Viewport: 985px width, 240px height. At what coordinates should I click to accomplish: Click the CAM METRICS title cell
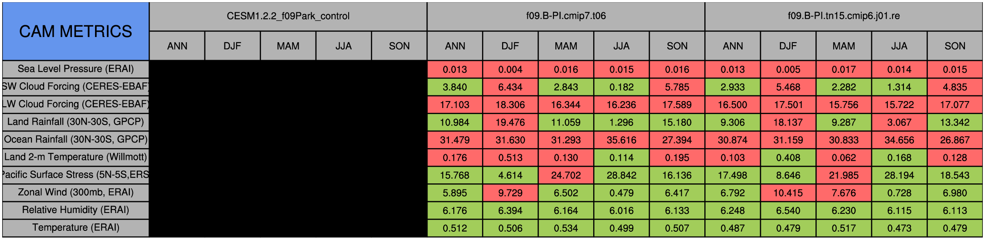(x=76, y=31)
